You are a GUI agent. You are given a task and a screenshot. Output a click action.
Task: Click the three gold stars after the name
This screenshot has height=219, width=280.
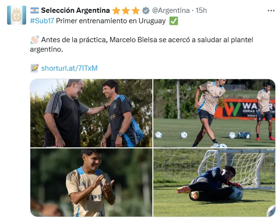(x=126, y=10)
